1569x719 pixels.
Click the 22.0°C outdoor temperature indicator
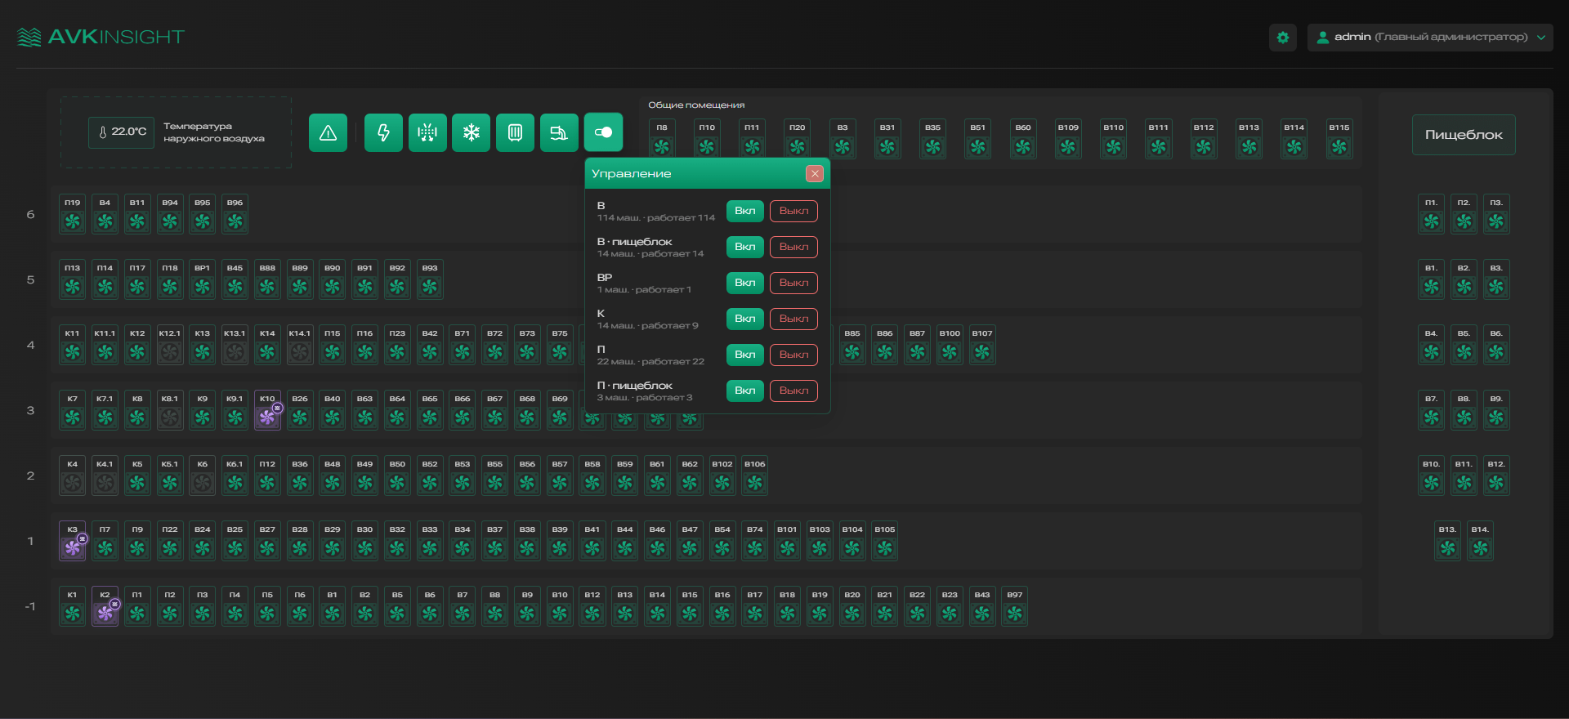pos(121,132)
